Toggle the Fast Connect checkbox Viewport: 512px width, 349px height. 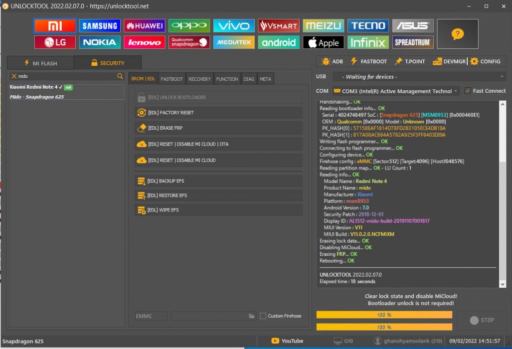coord(468,91)
